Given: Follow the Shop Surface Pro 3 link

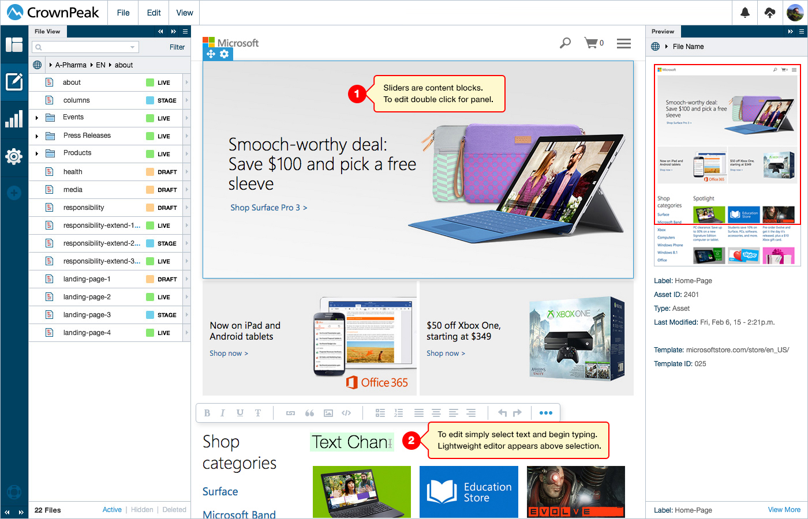Looking at the screenshot, I should point(269,208).
